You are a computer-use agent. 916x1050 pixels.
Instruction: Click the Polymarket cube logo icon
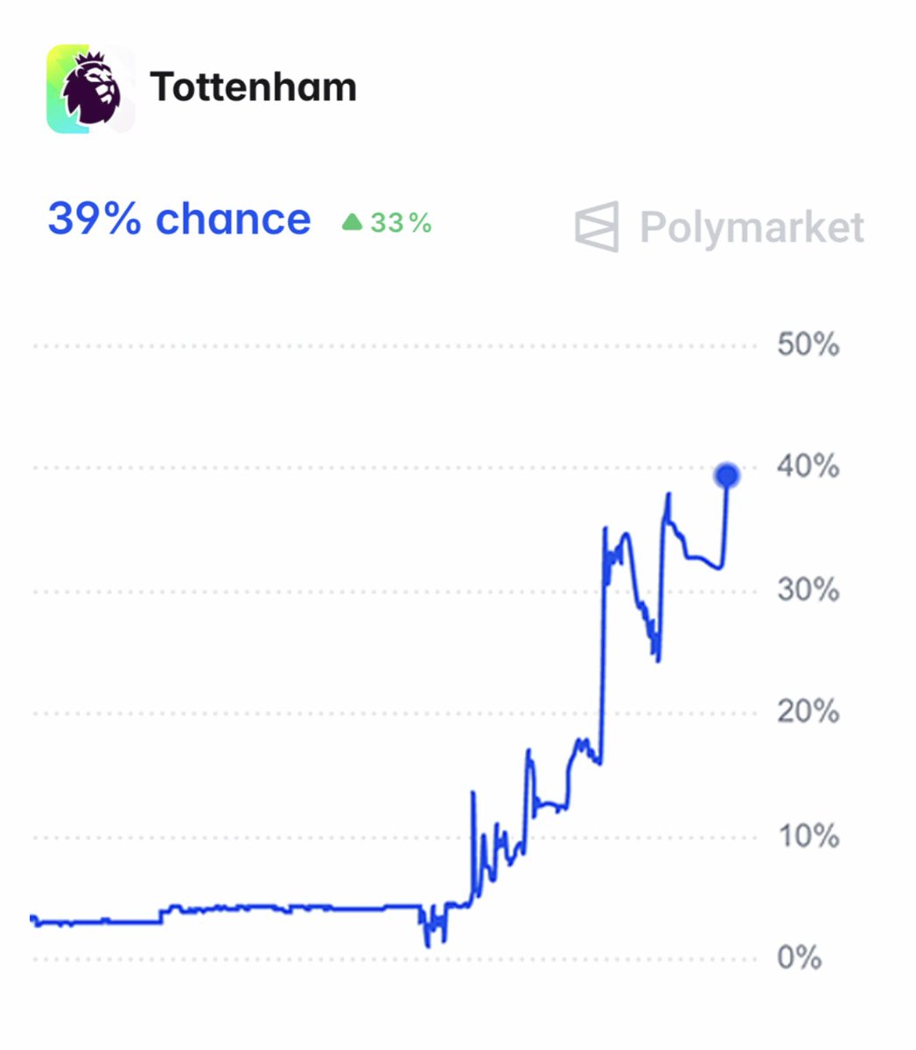click(x=597, y=227)
